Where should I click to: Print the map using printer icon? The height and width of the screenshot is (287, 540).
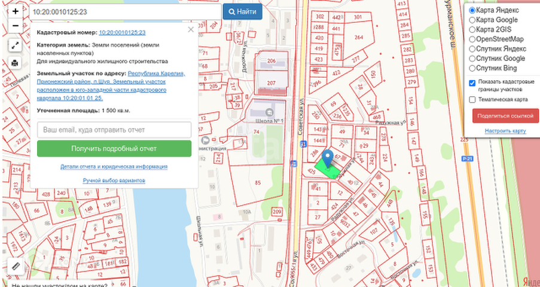(15, 63)
